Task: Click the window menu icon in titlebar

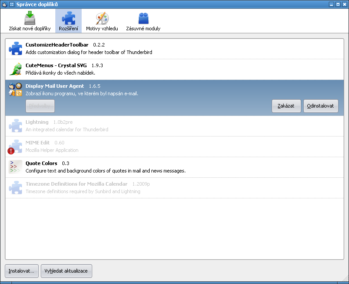Action: [12, 4]
